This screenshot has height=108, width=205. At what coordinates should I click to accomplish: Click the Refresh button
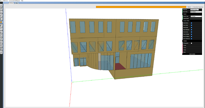click(189, 7)
